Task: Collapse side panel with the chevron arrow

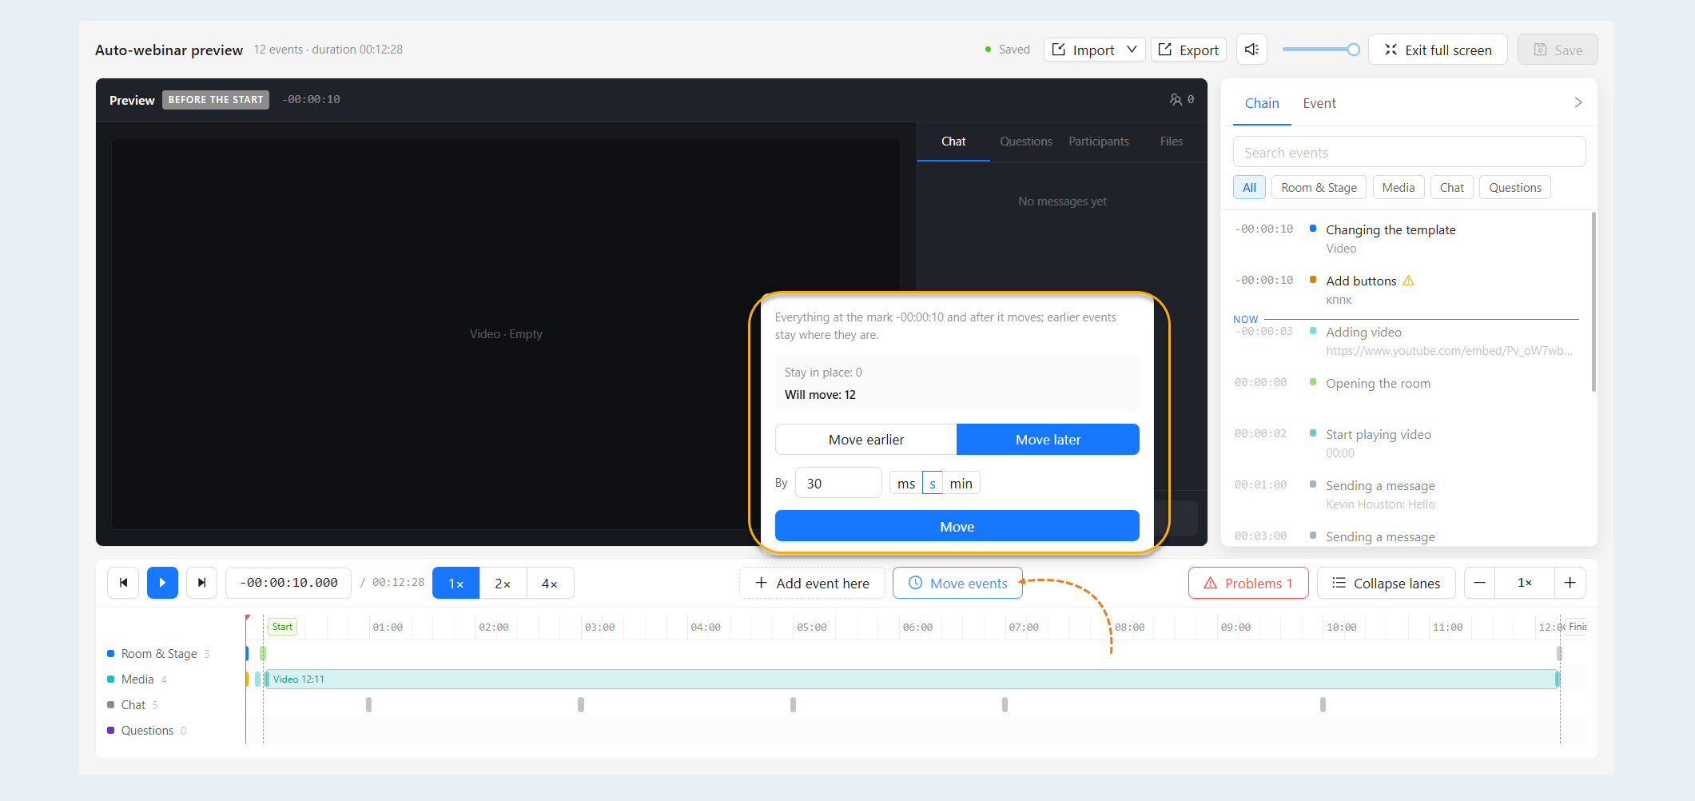Action: [x=1578, y=102]
